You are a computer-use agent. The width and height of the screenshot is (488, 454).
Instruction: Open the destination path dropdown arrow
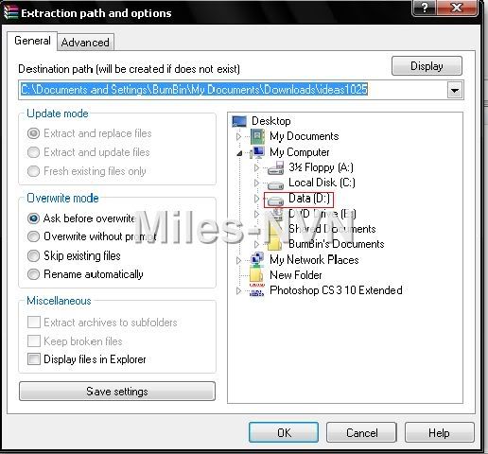pyautogui.click(x=455, y=91)
